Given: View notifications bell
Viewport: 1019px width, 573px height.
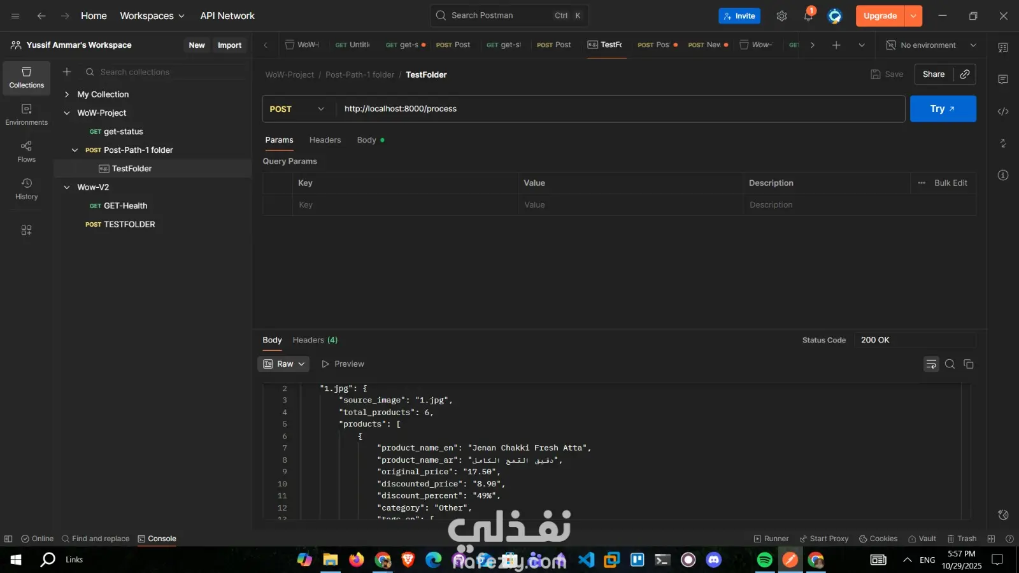Looking at the screenshot, I should click(x=808, y=16).
